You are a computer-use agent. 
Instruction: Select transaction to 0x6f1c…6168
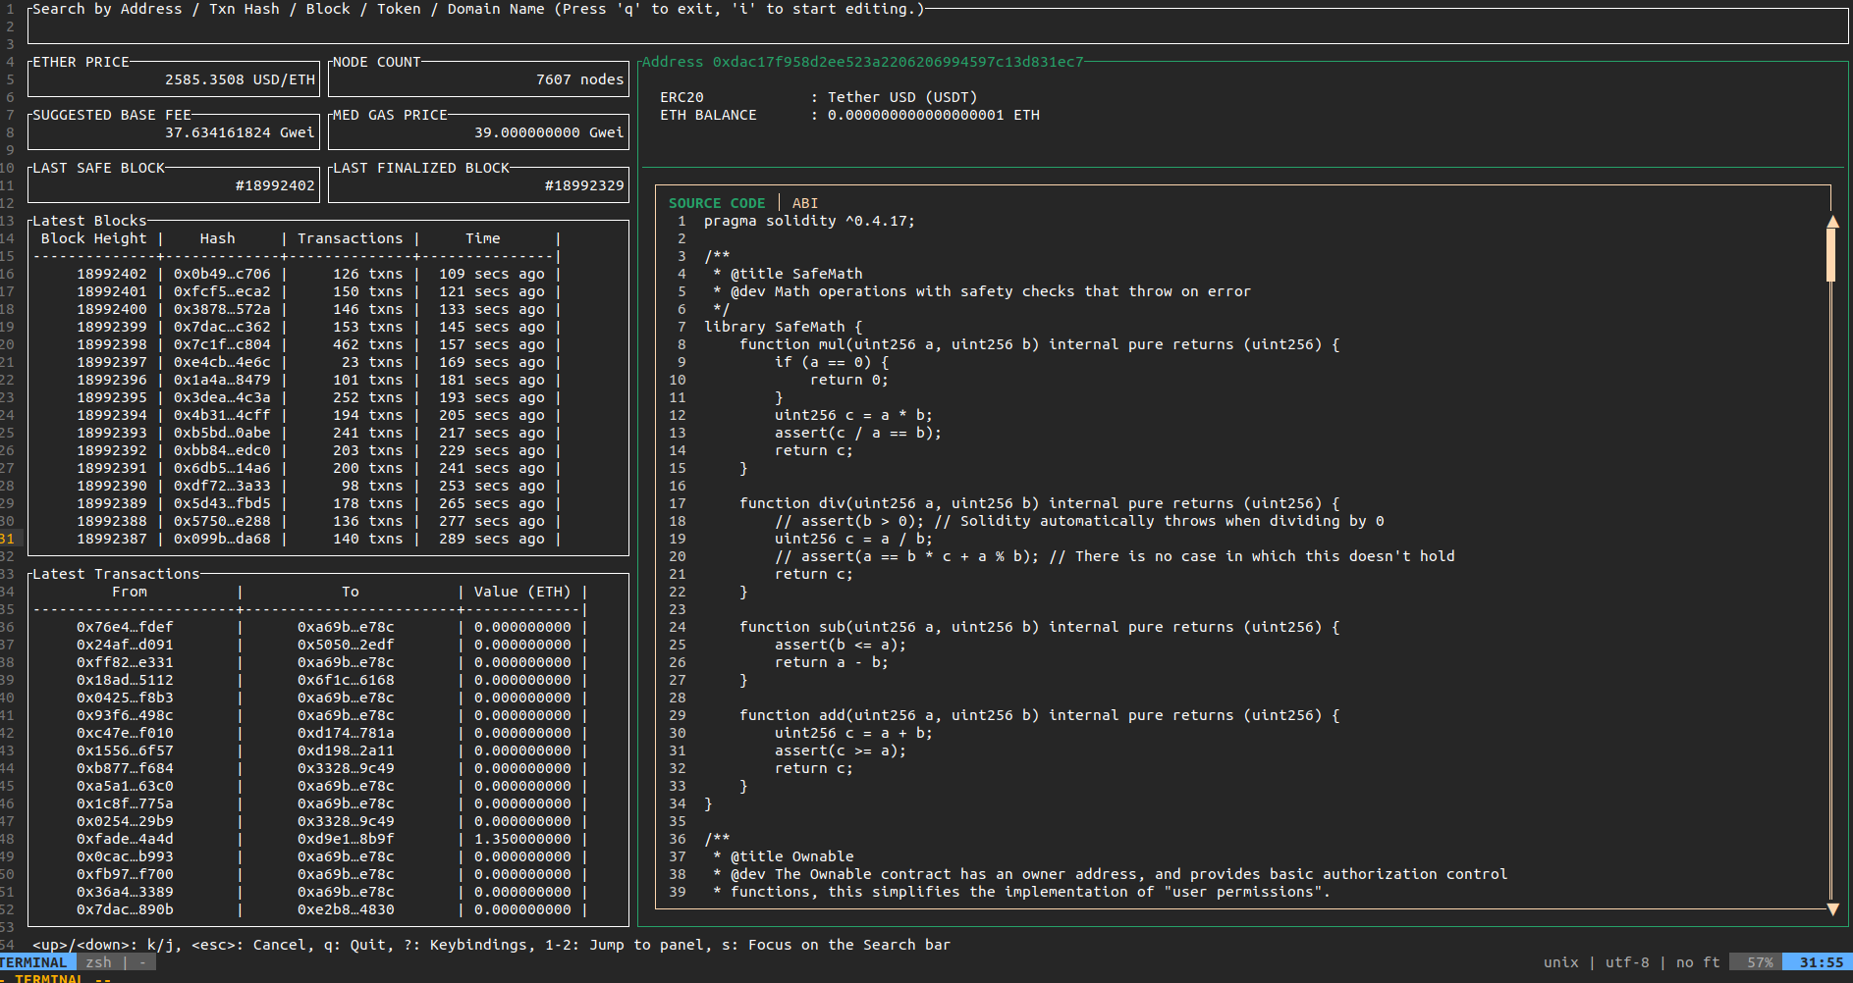[x=346, y=680]
